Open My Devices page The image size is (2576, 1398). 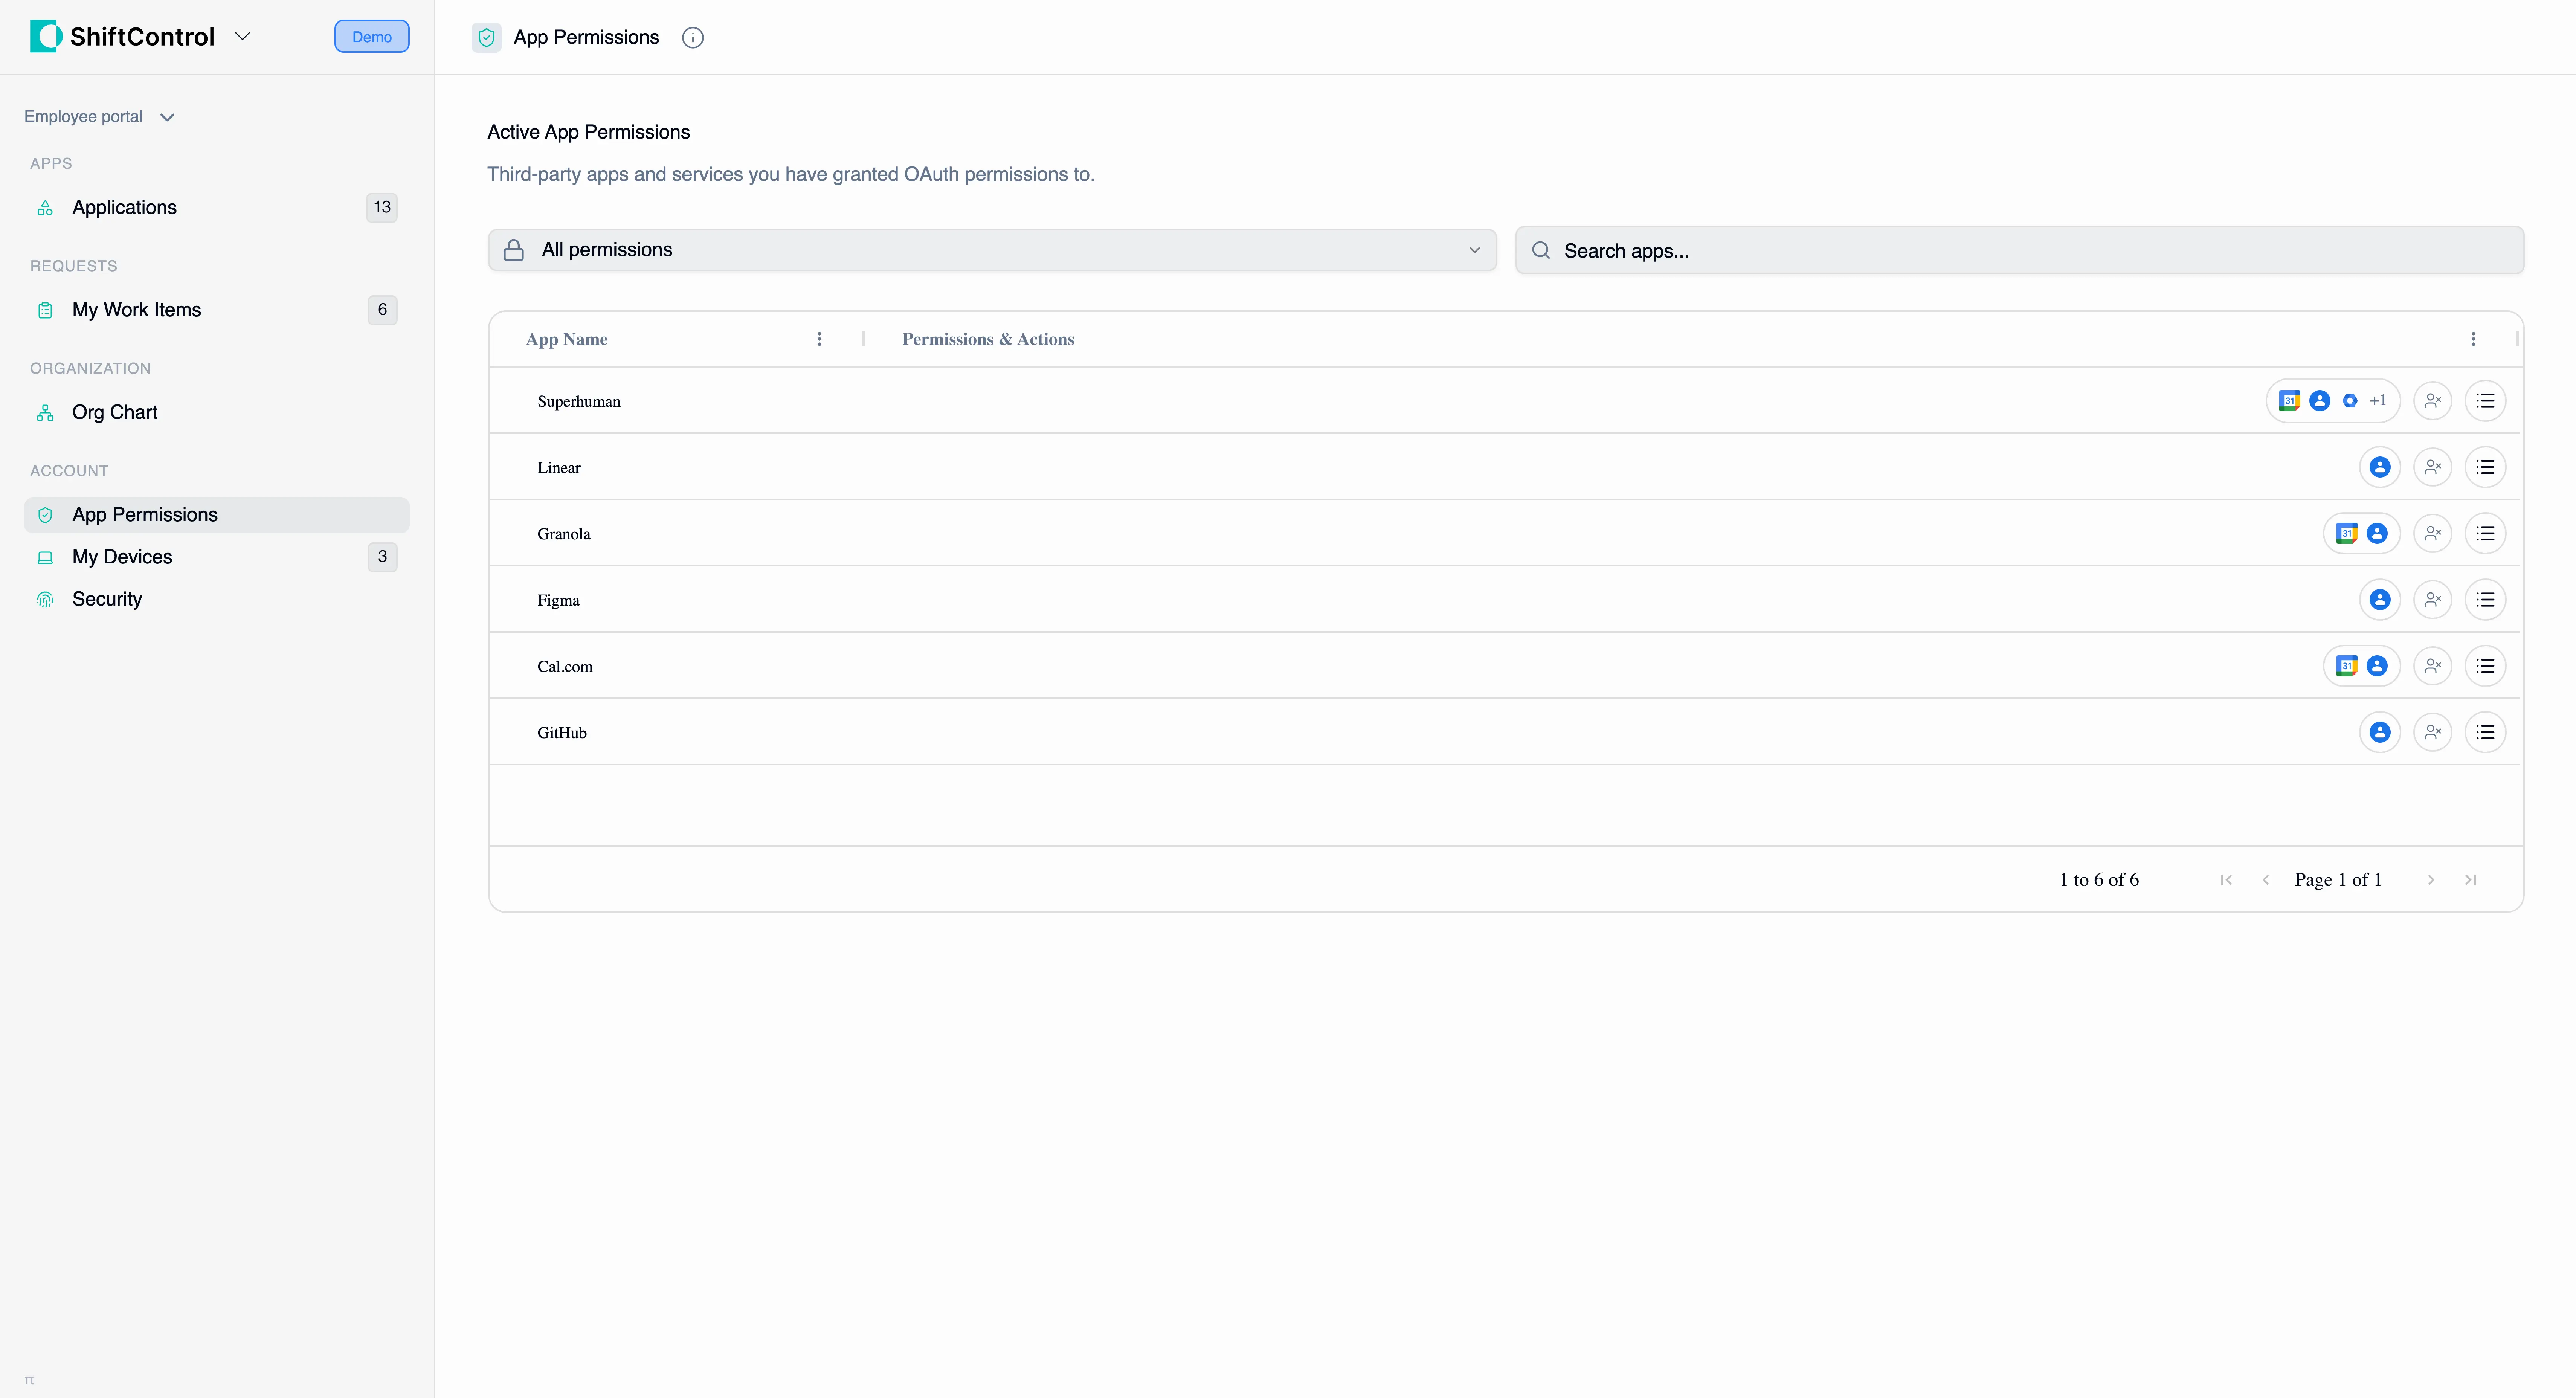[x=216, y=557]
